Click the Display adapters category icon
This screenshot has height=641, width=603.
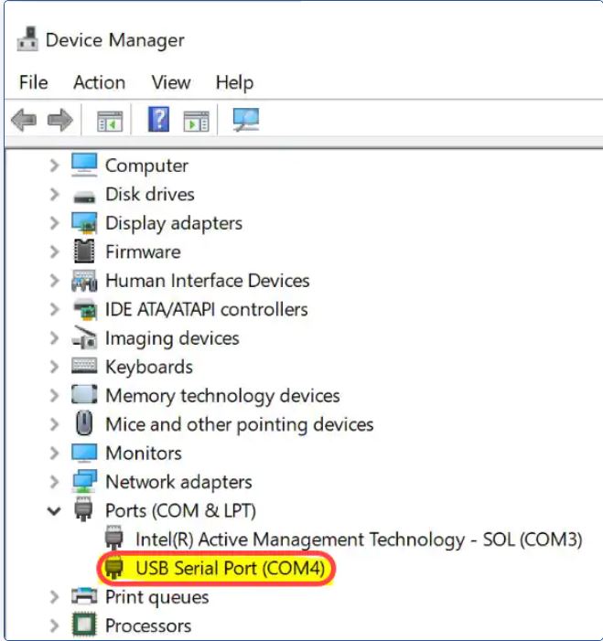click(x=84, y=222)
